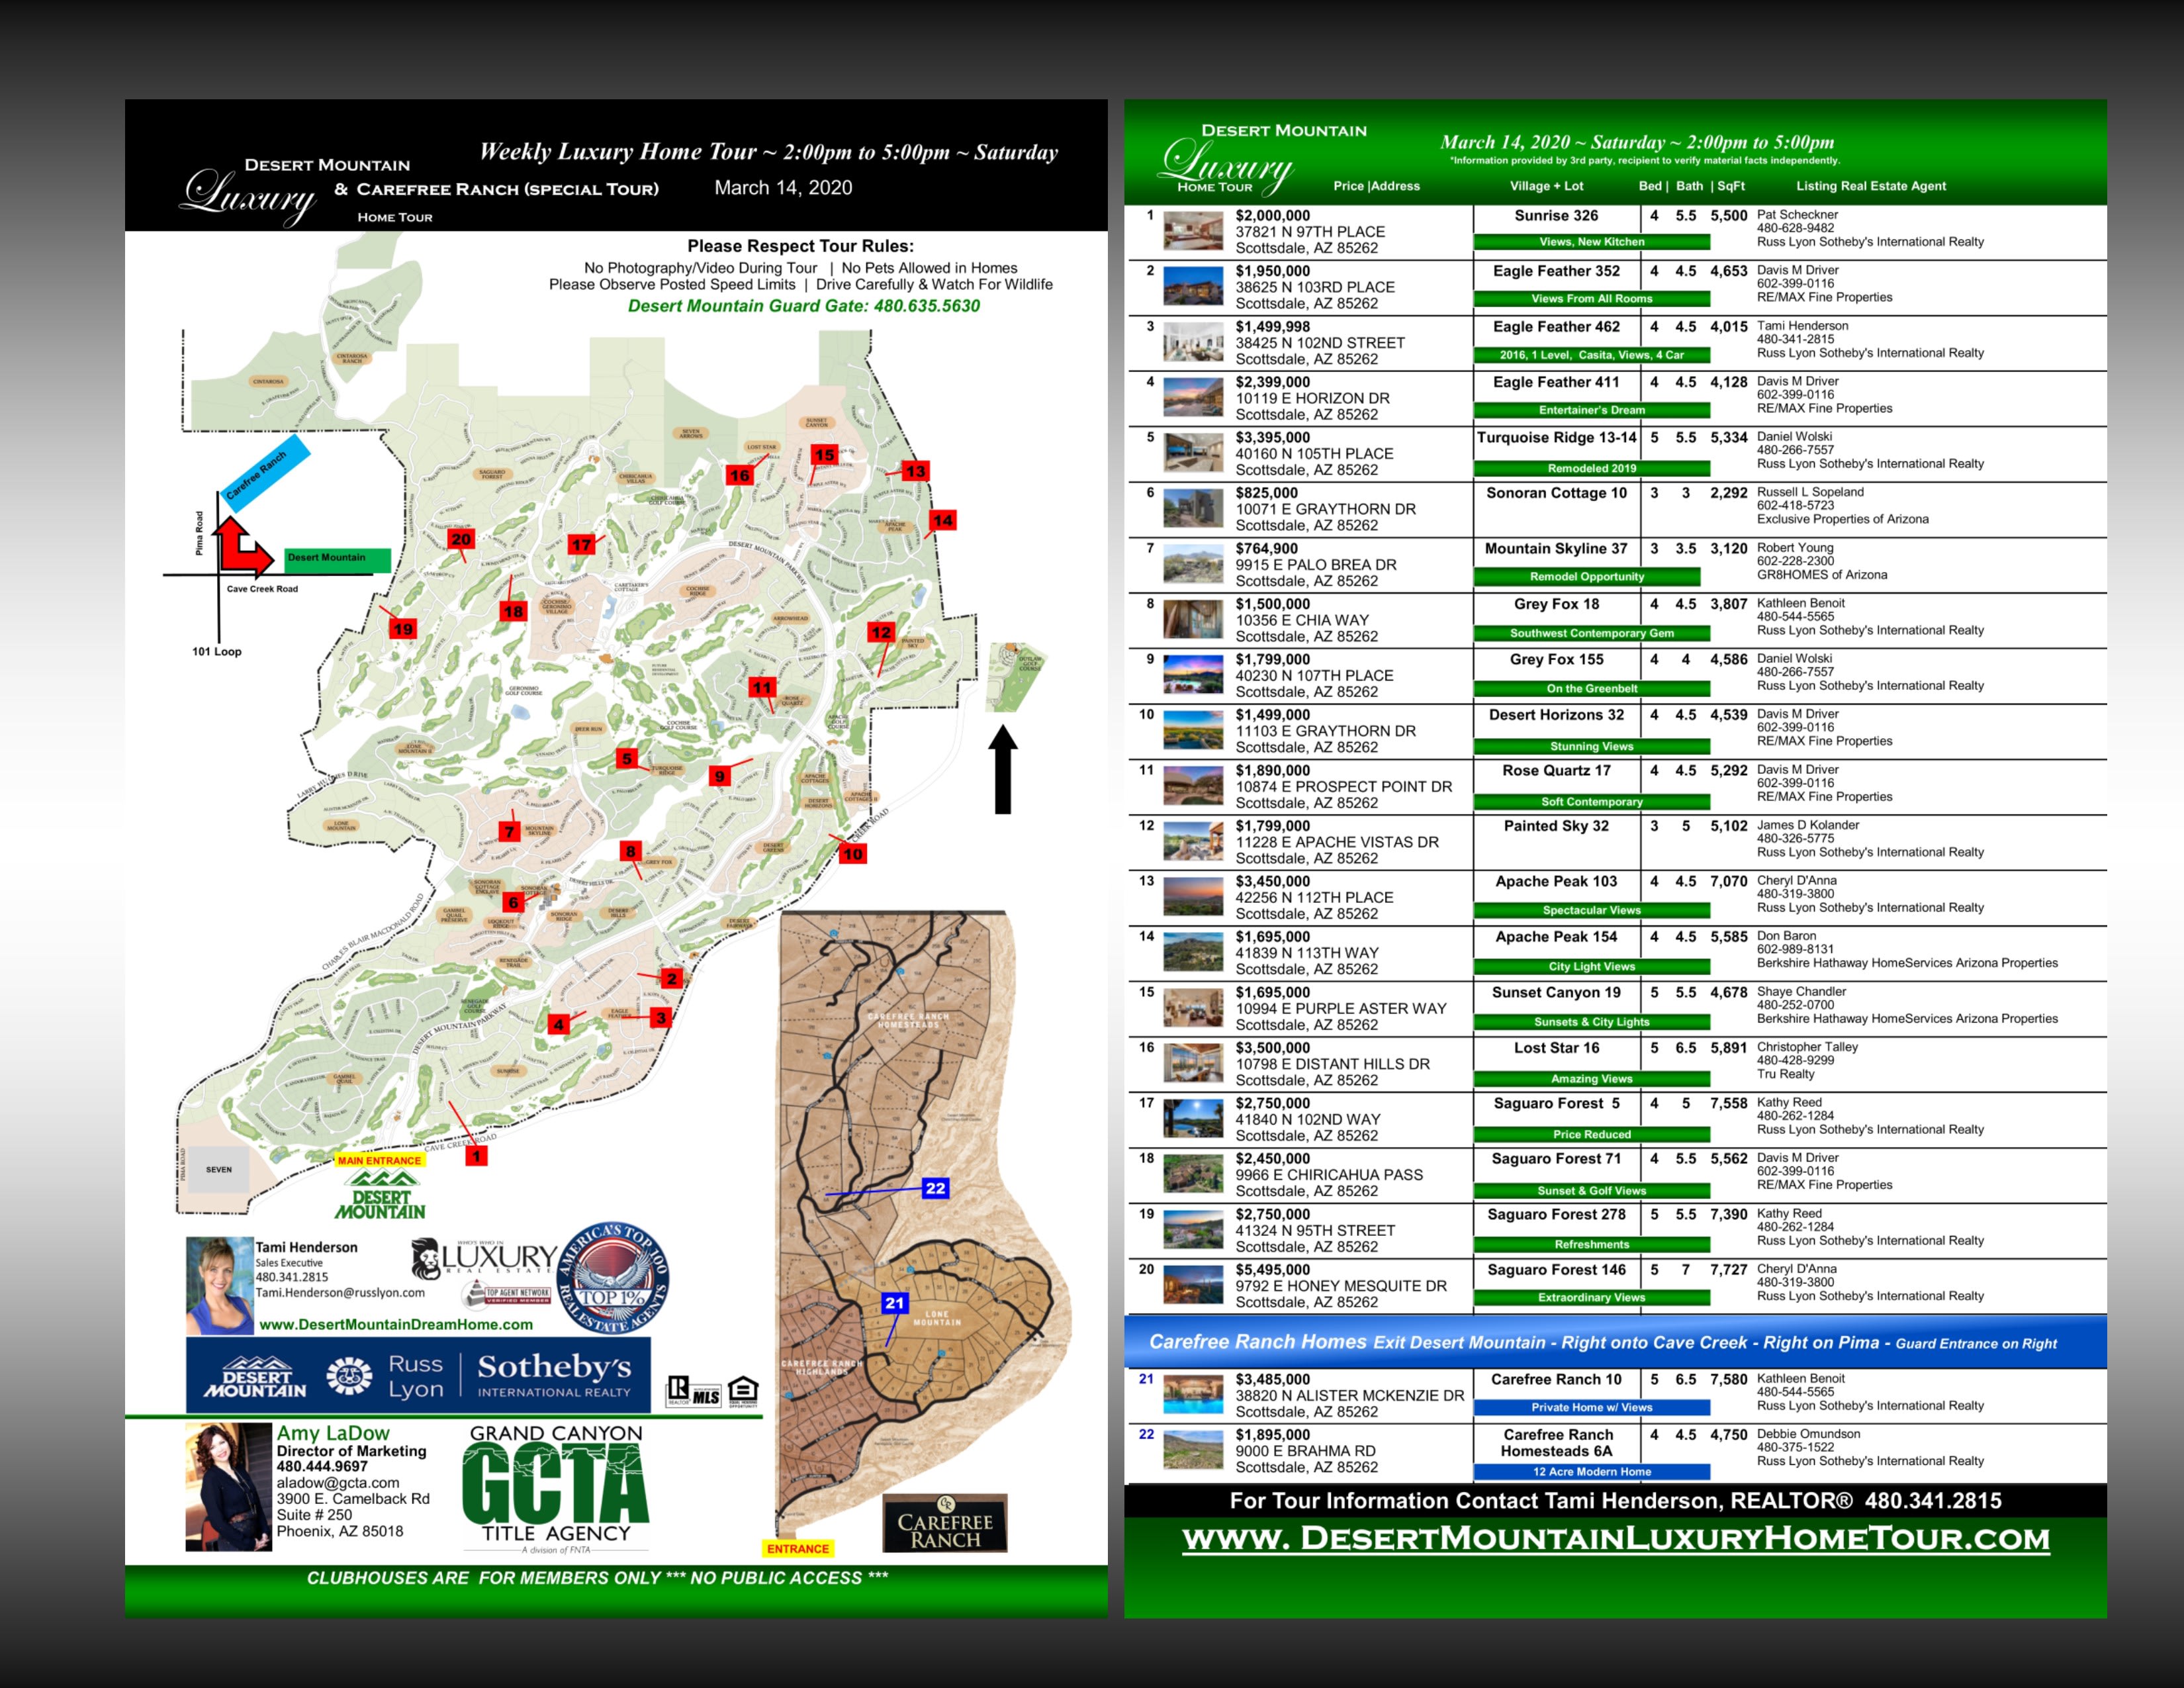
Task: Click thumbnail photo for listing 17
Action: [1193, 1118]
